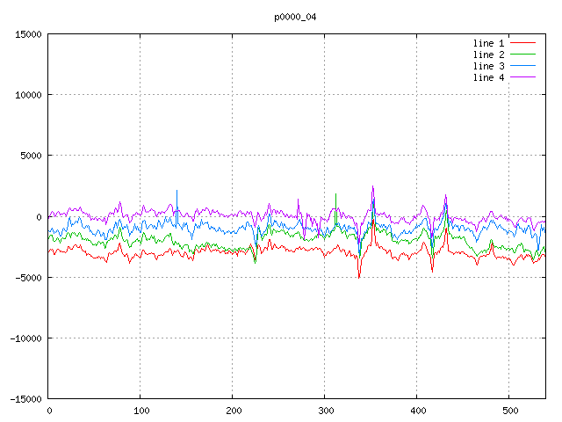
Task: Click the green sample beside line 2
Action: tap(522, 55)
